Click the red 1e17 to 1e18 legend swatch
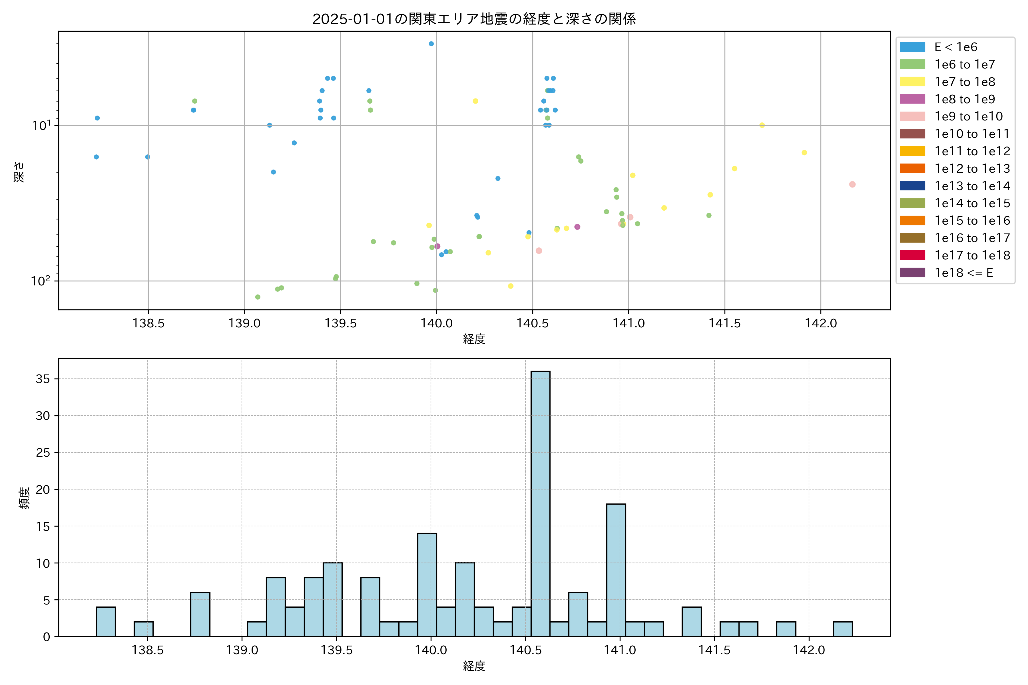1028x685 pixels. pyautogui.click(x=913, y=255)
